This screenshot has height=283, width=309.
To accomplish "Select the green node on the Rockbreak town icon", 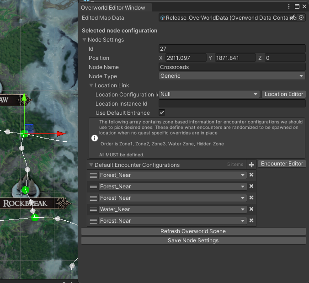I will click(x=26, y=190).
